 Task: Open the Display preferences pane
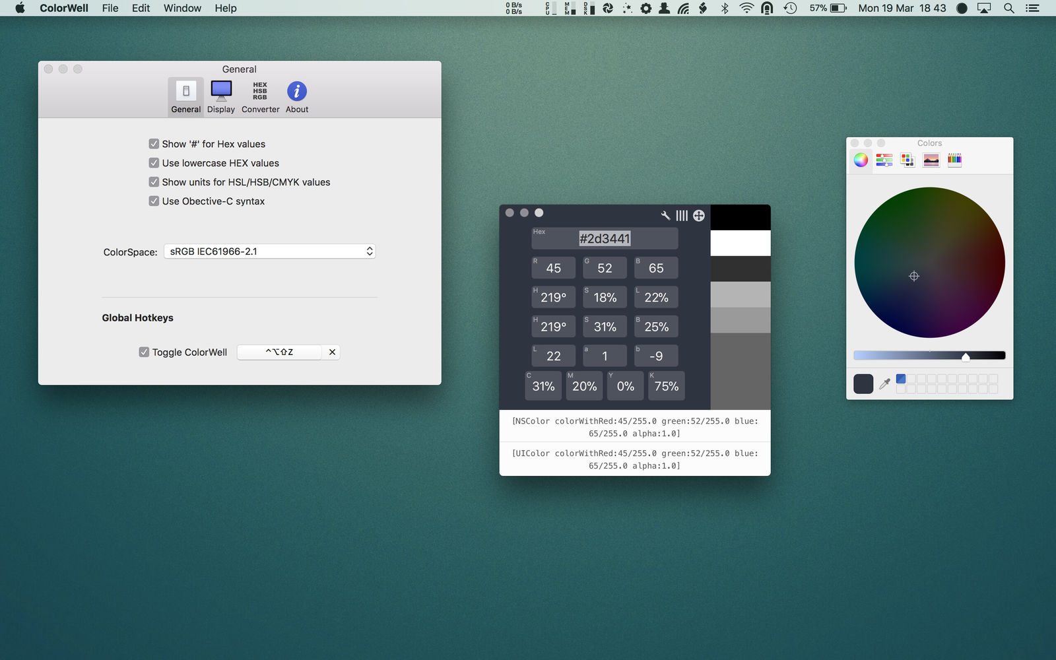(221, 96)
